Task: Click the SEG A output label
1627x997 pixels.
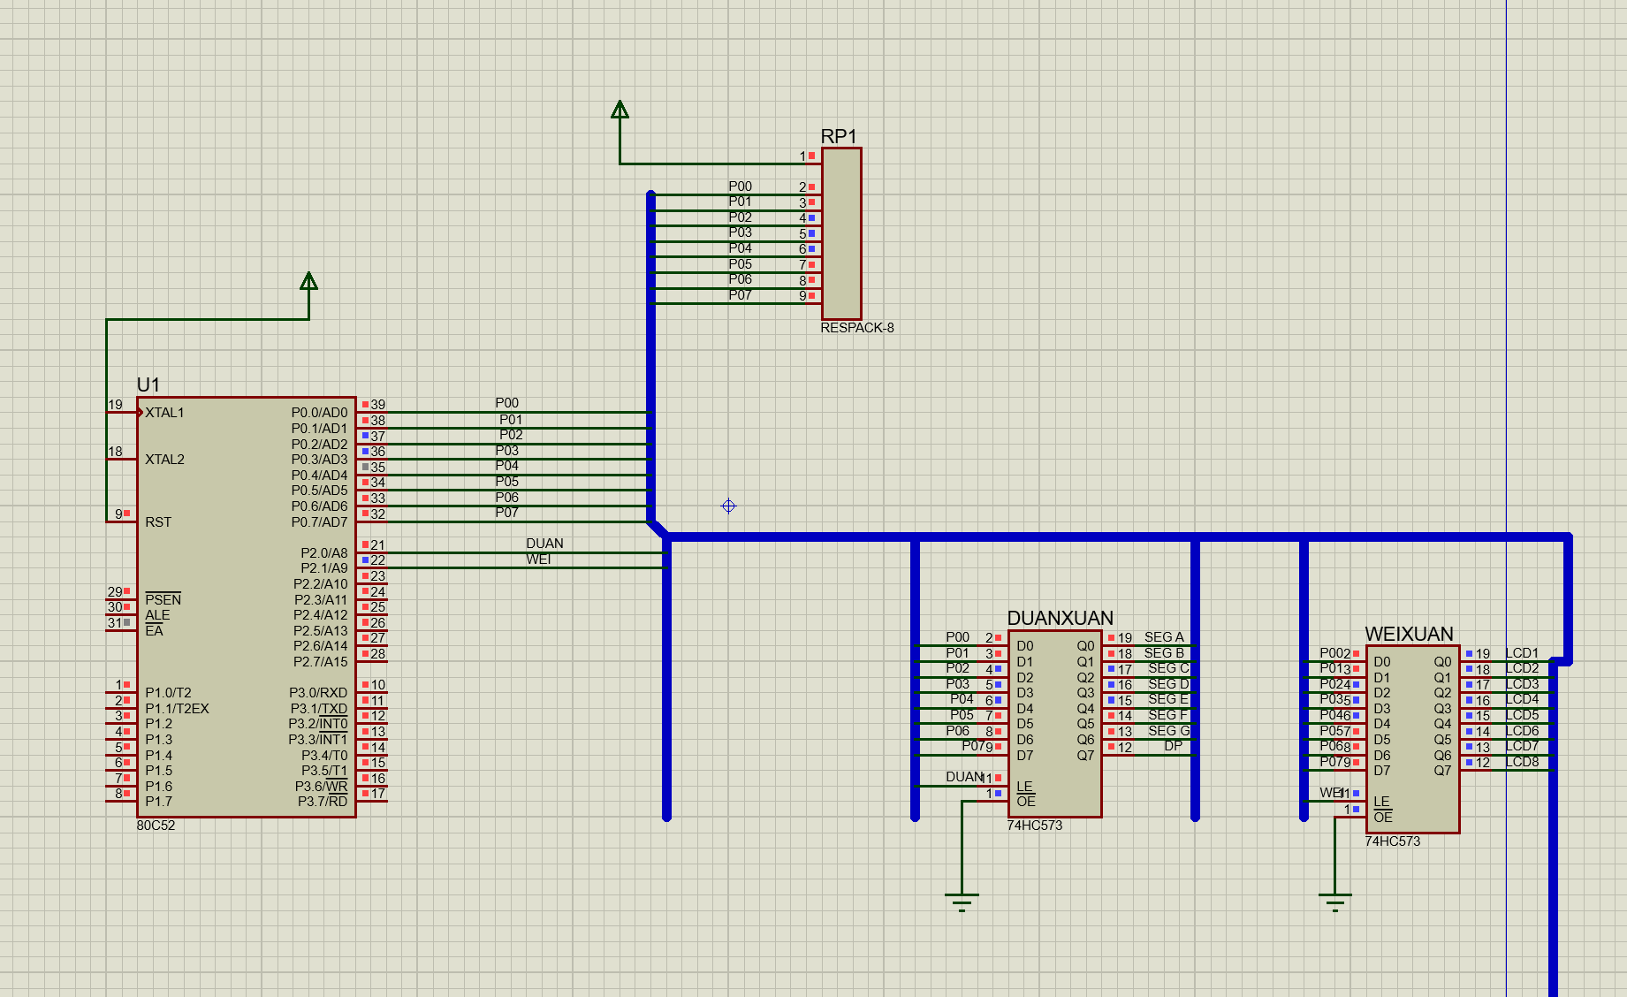Action: pos(1164,637)
